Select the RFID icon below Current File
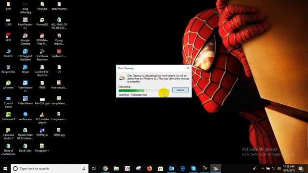The image size is (308, 173). click(42, 85)
